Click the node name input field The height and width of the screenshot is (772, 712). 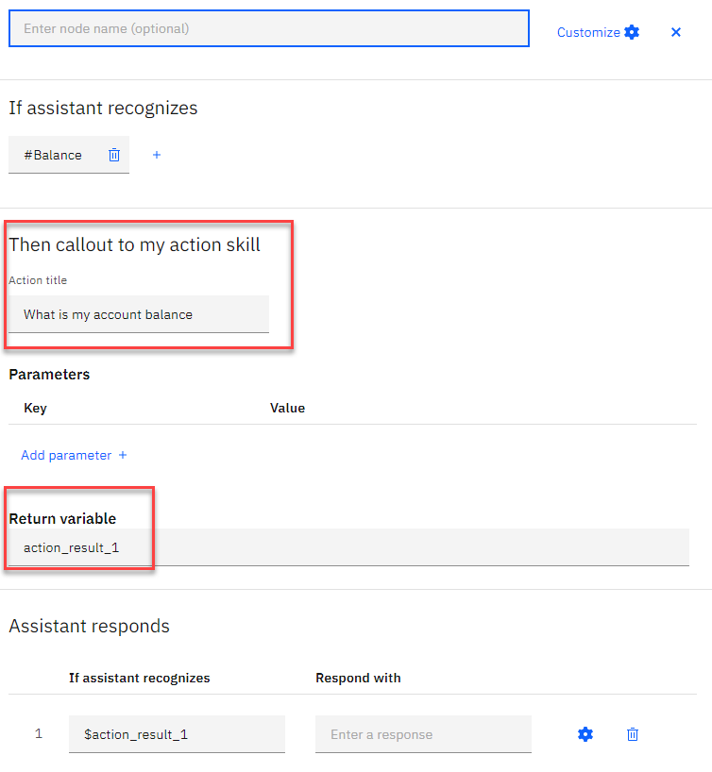269,28
